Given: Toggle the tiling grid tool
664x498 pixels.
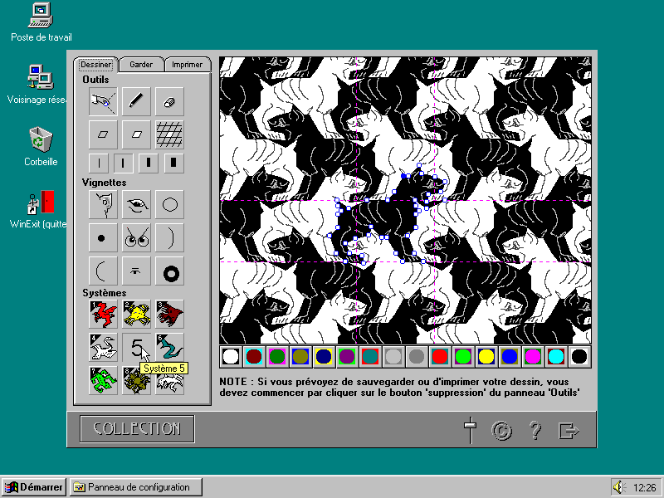Looking at the screenshot, I should pyautogui.click(x=169, y=134).
